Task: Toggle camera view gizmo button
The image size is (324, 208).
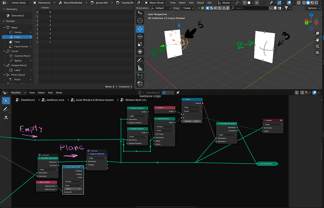Action: pos(317,46)
